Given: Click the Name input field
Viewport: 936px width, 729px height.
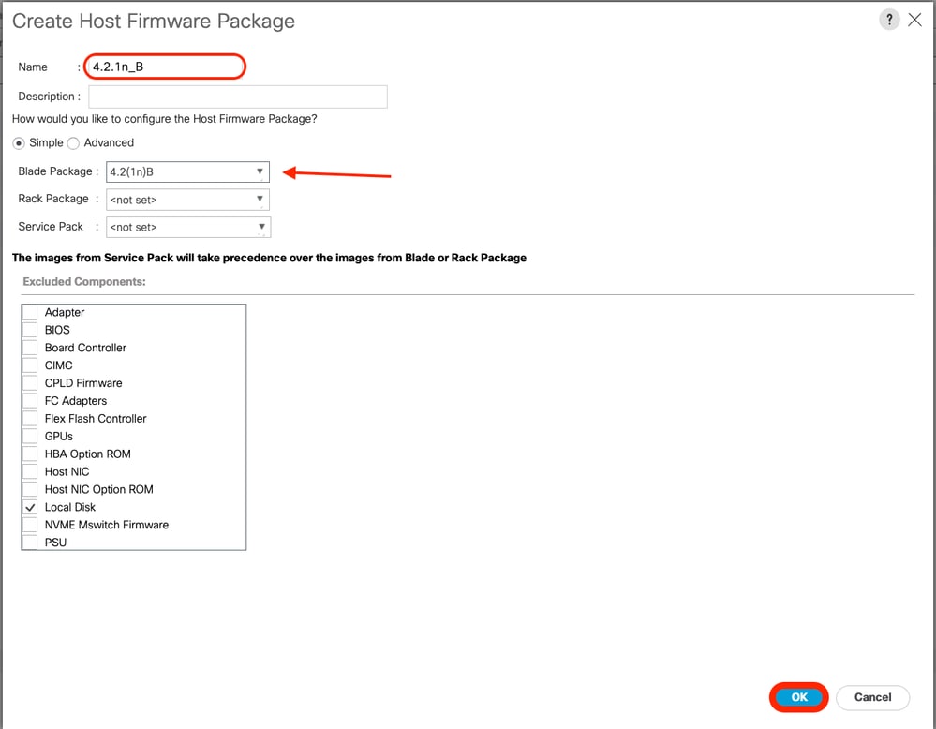Looking at the screenshot, I should [165, 67].
